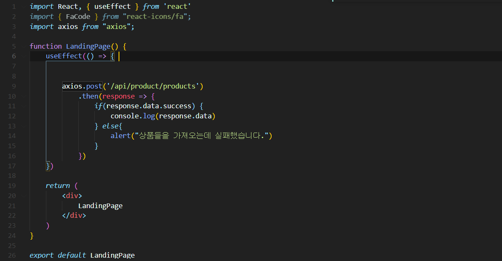
Task: Collapse the else block fold arrow on line 13
Action: (23, 126)
